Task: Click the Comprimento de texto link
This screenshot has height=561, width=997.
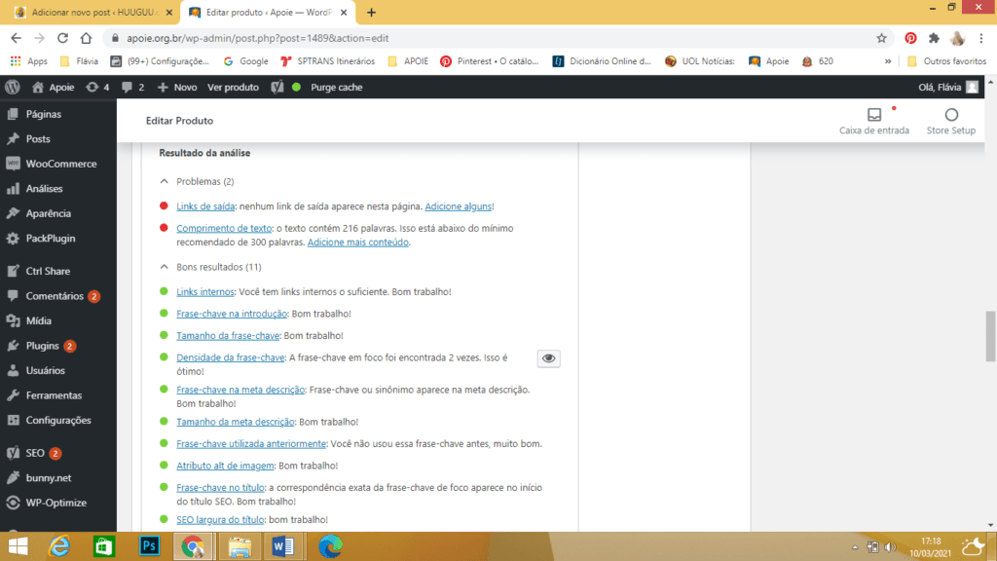Action: (x=224, y=228)
